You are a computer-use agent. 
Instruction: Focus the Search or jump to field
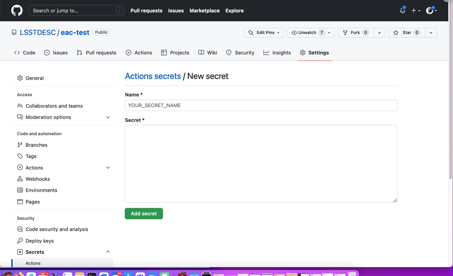(x=77, y=11)
